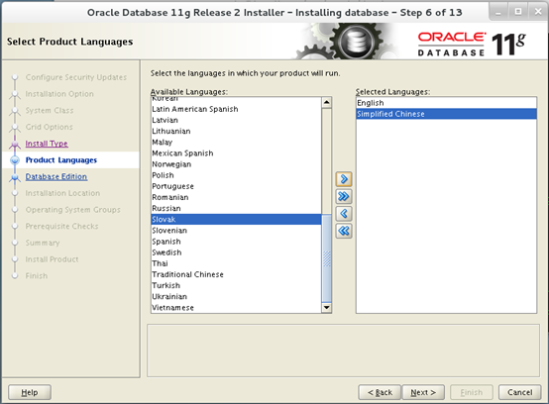The width and height of the screenshot is (549, 404).
Task: Select Thai in available languages
Action: (x=236, y=263)
